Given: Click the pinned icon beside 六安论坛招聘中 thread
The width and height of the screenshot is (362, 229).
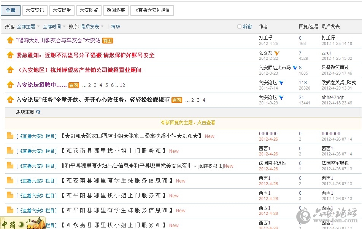Looking at the screenshot, I should 10,85.
